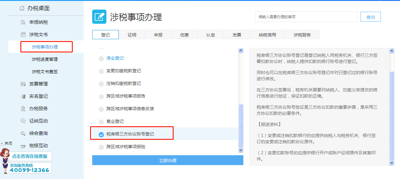
Task: Click description panel scroll down arrow
Action: click(x=392, y=163)
